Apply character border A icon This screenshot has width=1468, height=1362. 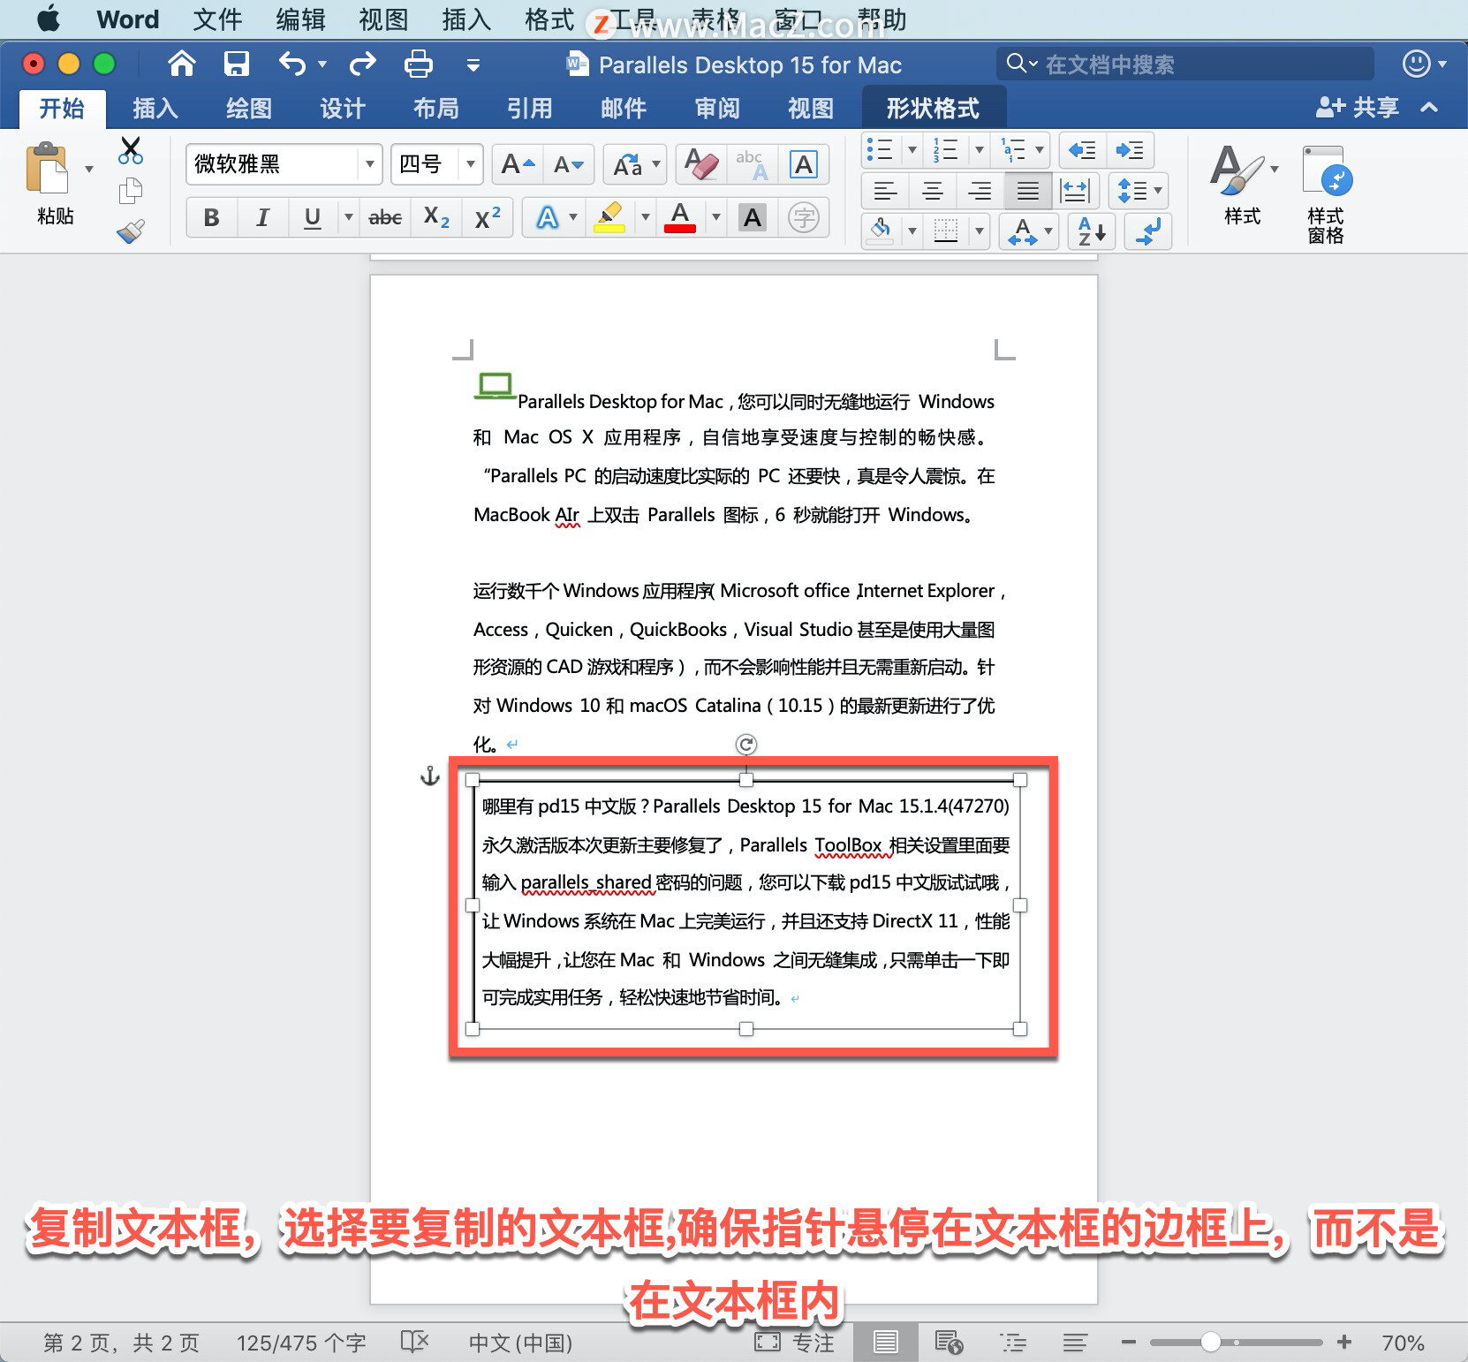[x=803, y=164]
